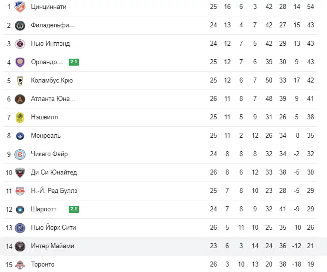
Task: Click the Orlando City purple crest
Action: pos(20,62)
